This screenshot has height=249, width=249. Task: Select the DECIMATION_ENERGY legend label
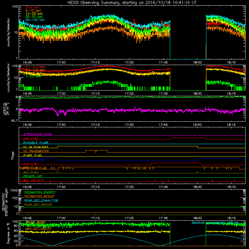(40, 192)
